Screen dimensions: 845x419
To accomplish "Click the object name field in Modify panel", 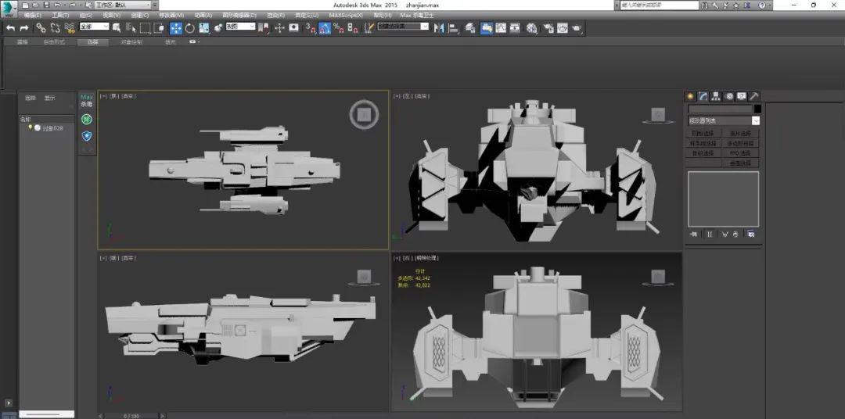I will 720,109.
